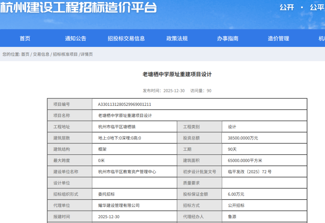Select 招投标交易信息 in the navigation bar
The height and width of the screenshot is (223, 325).
click(x=126, y=38)
